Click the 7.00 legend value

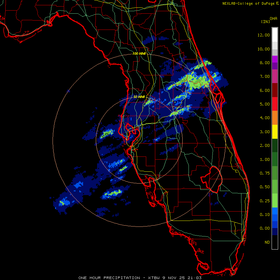coord(265,77)
